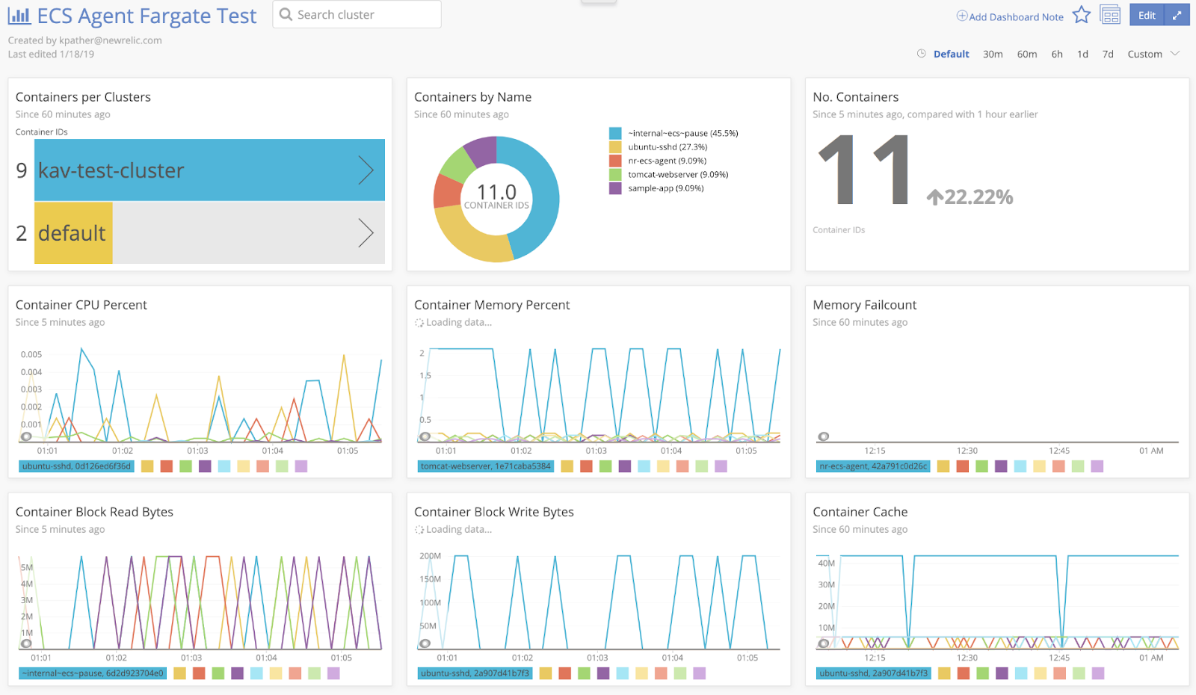Click the Container Cache chart origin circle marker

[x=824, y=643]
